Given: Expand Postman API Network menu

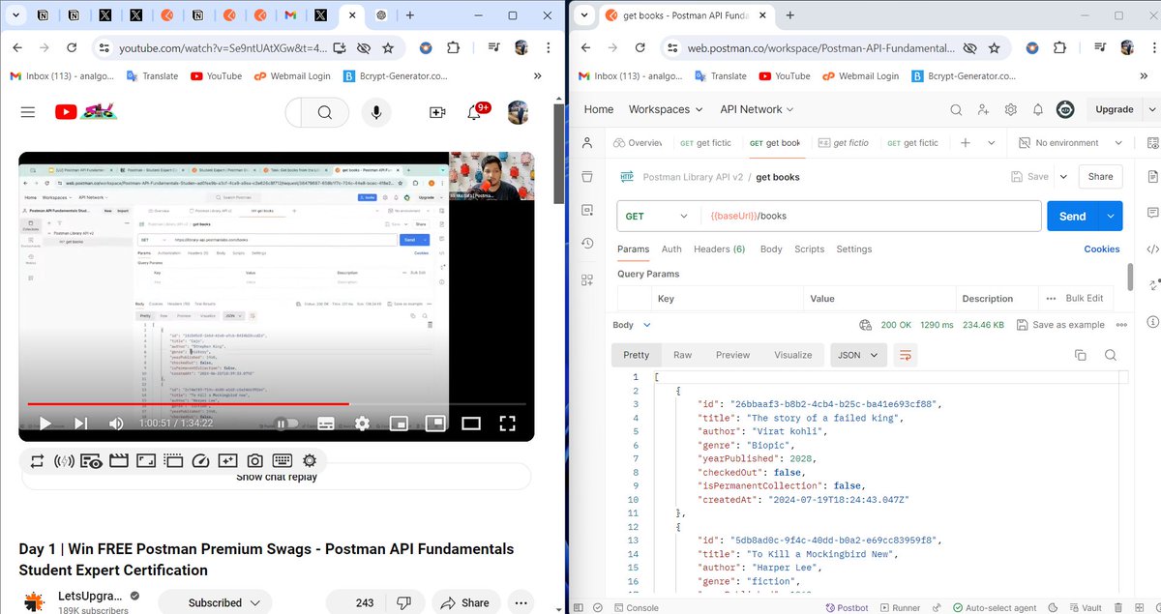Looking at the screenshot, I should (x=757, y=109).
